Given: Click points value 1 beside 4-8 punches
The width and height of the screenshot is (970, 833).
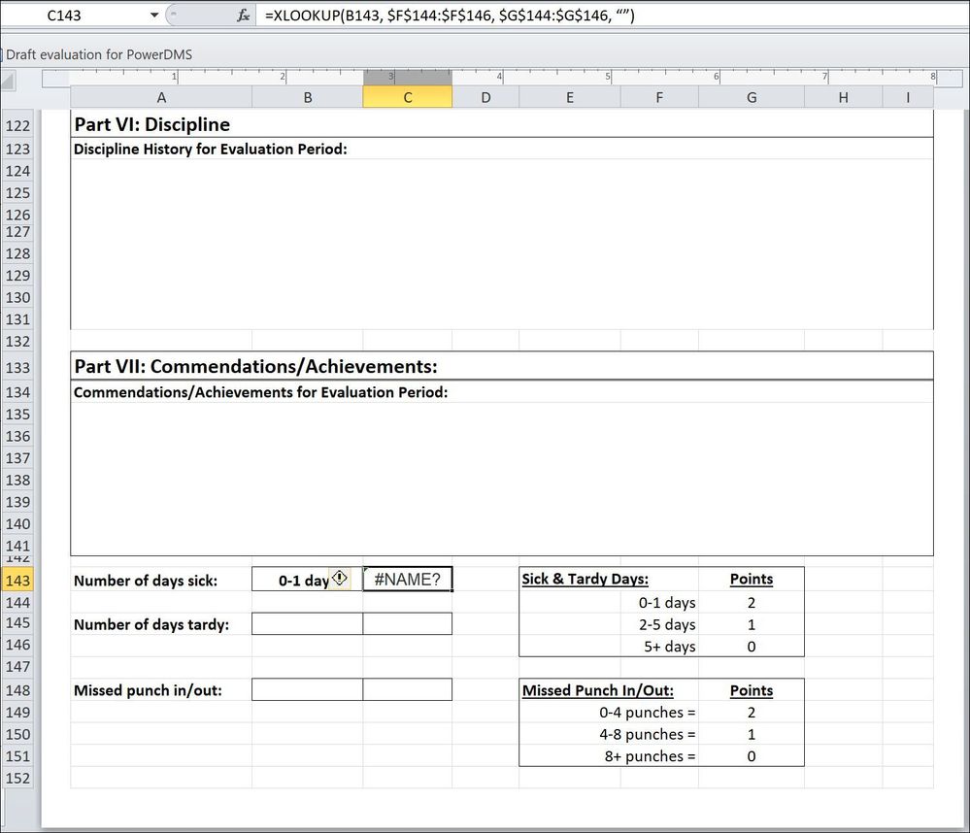Looking at the screenshot, I should [751, 734].
